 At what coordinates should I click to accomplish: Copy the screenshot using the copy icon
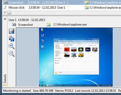click(x=12, y=39)
